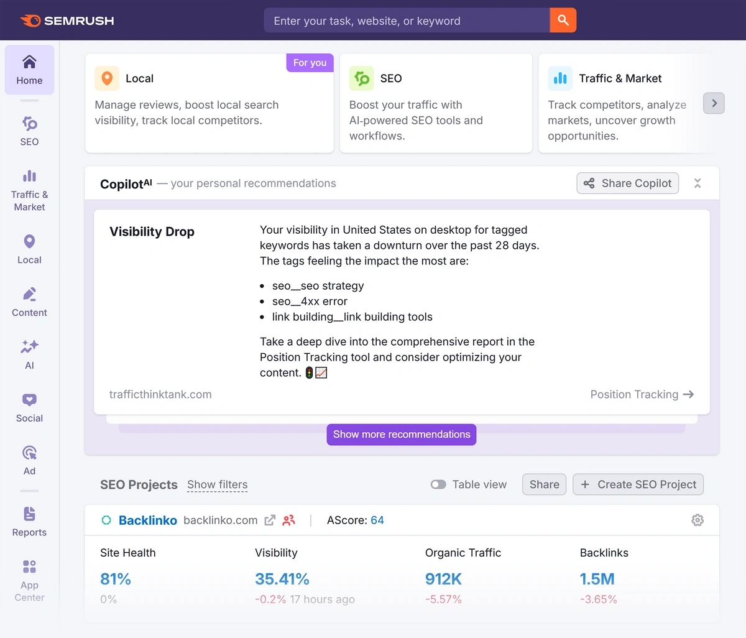Toggle the Table view switch

coord(438,484)
